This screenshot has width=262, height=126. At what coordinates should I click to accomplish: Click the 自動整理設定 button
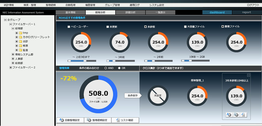coord(70,120)
